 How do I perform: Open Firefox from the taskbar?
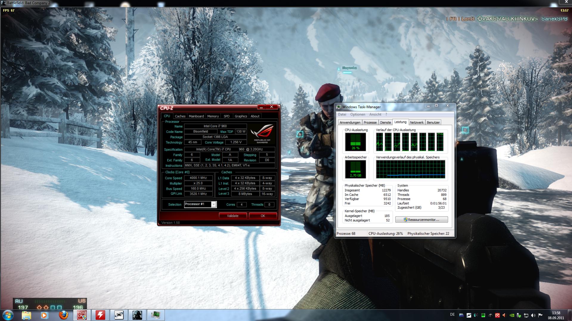(63, 315)
